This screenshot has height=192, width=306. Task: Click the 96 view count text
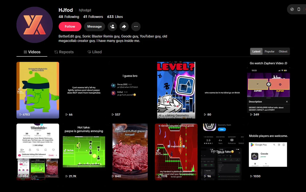[209, 176]
